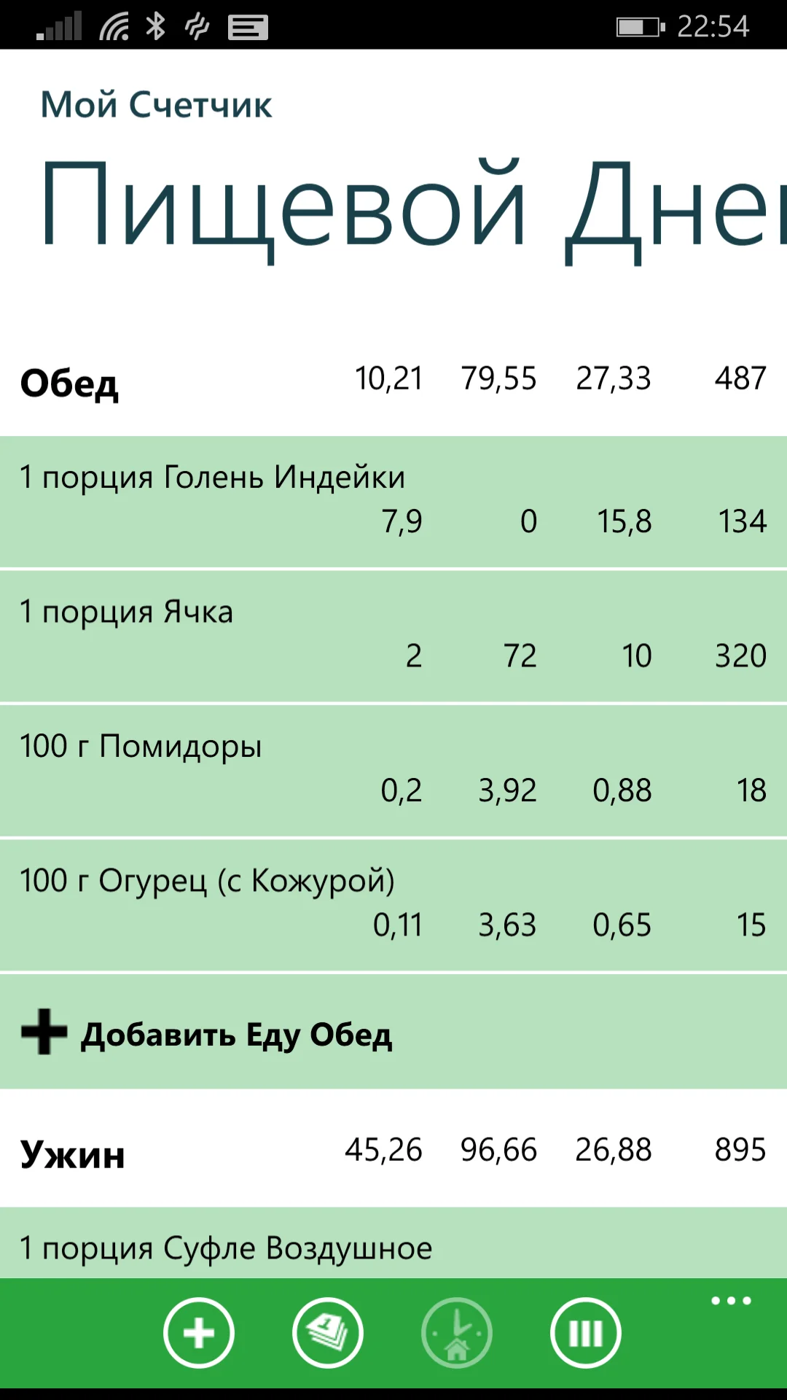Select the Огурец (с Кожурой) entry
Screen dimensions: 787x1400
[x=393, y=904]
